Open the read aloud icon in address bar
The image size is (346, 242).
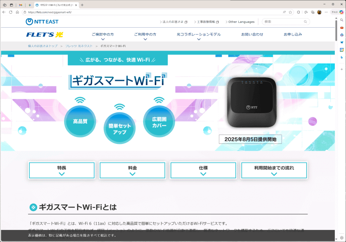click(284, 12)
